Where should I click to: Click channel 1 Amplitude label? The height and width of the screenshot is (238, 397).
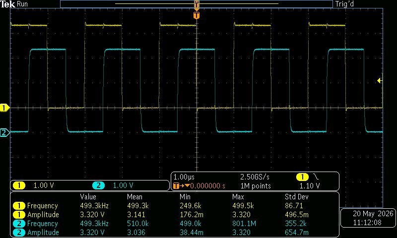pyautogui.click(x=43, y=215)
